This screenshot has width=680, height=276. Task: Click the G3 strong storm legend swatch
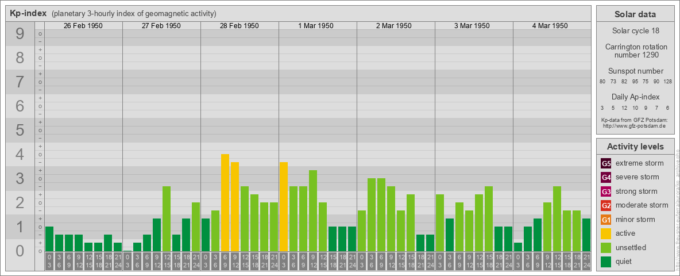(606, 191)
